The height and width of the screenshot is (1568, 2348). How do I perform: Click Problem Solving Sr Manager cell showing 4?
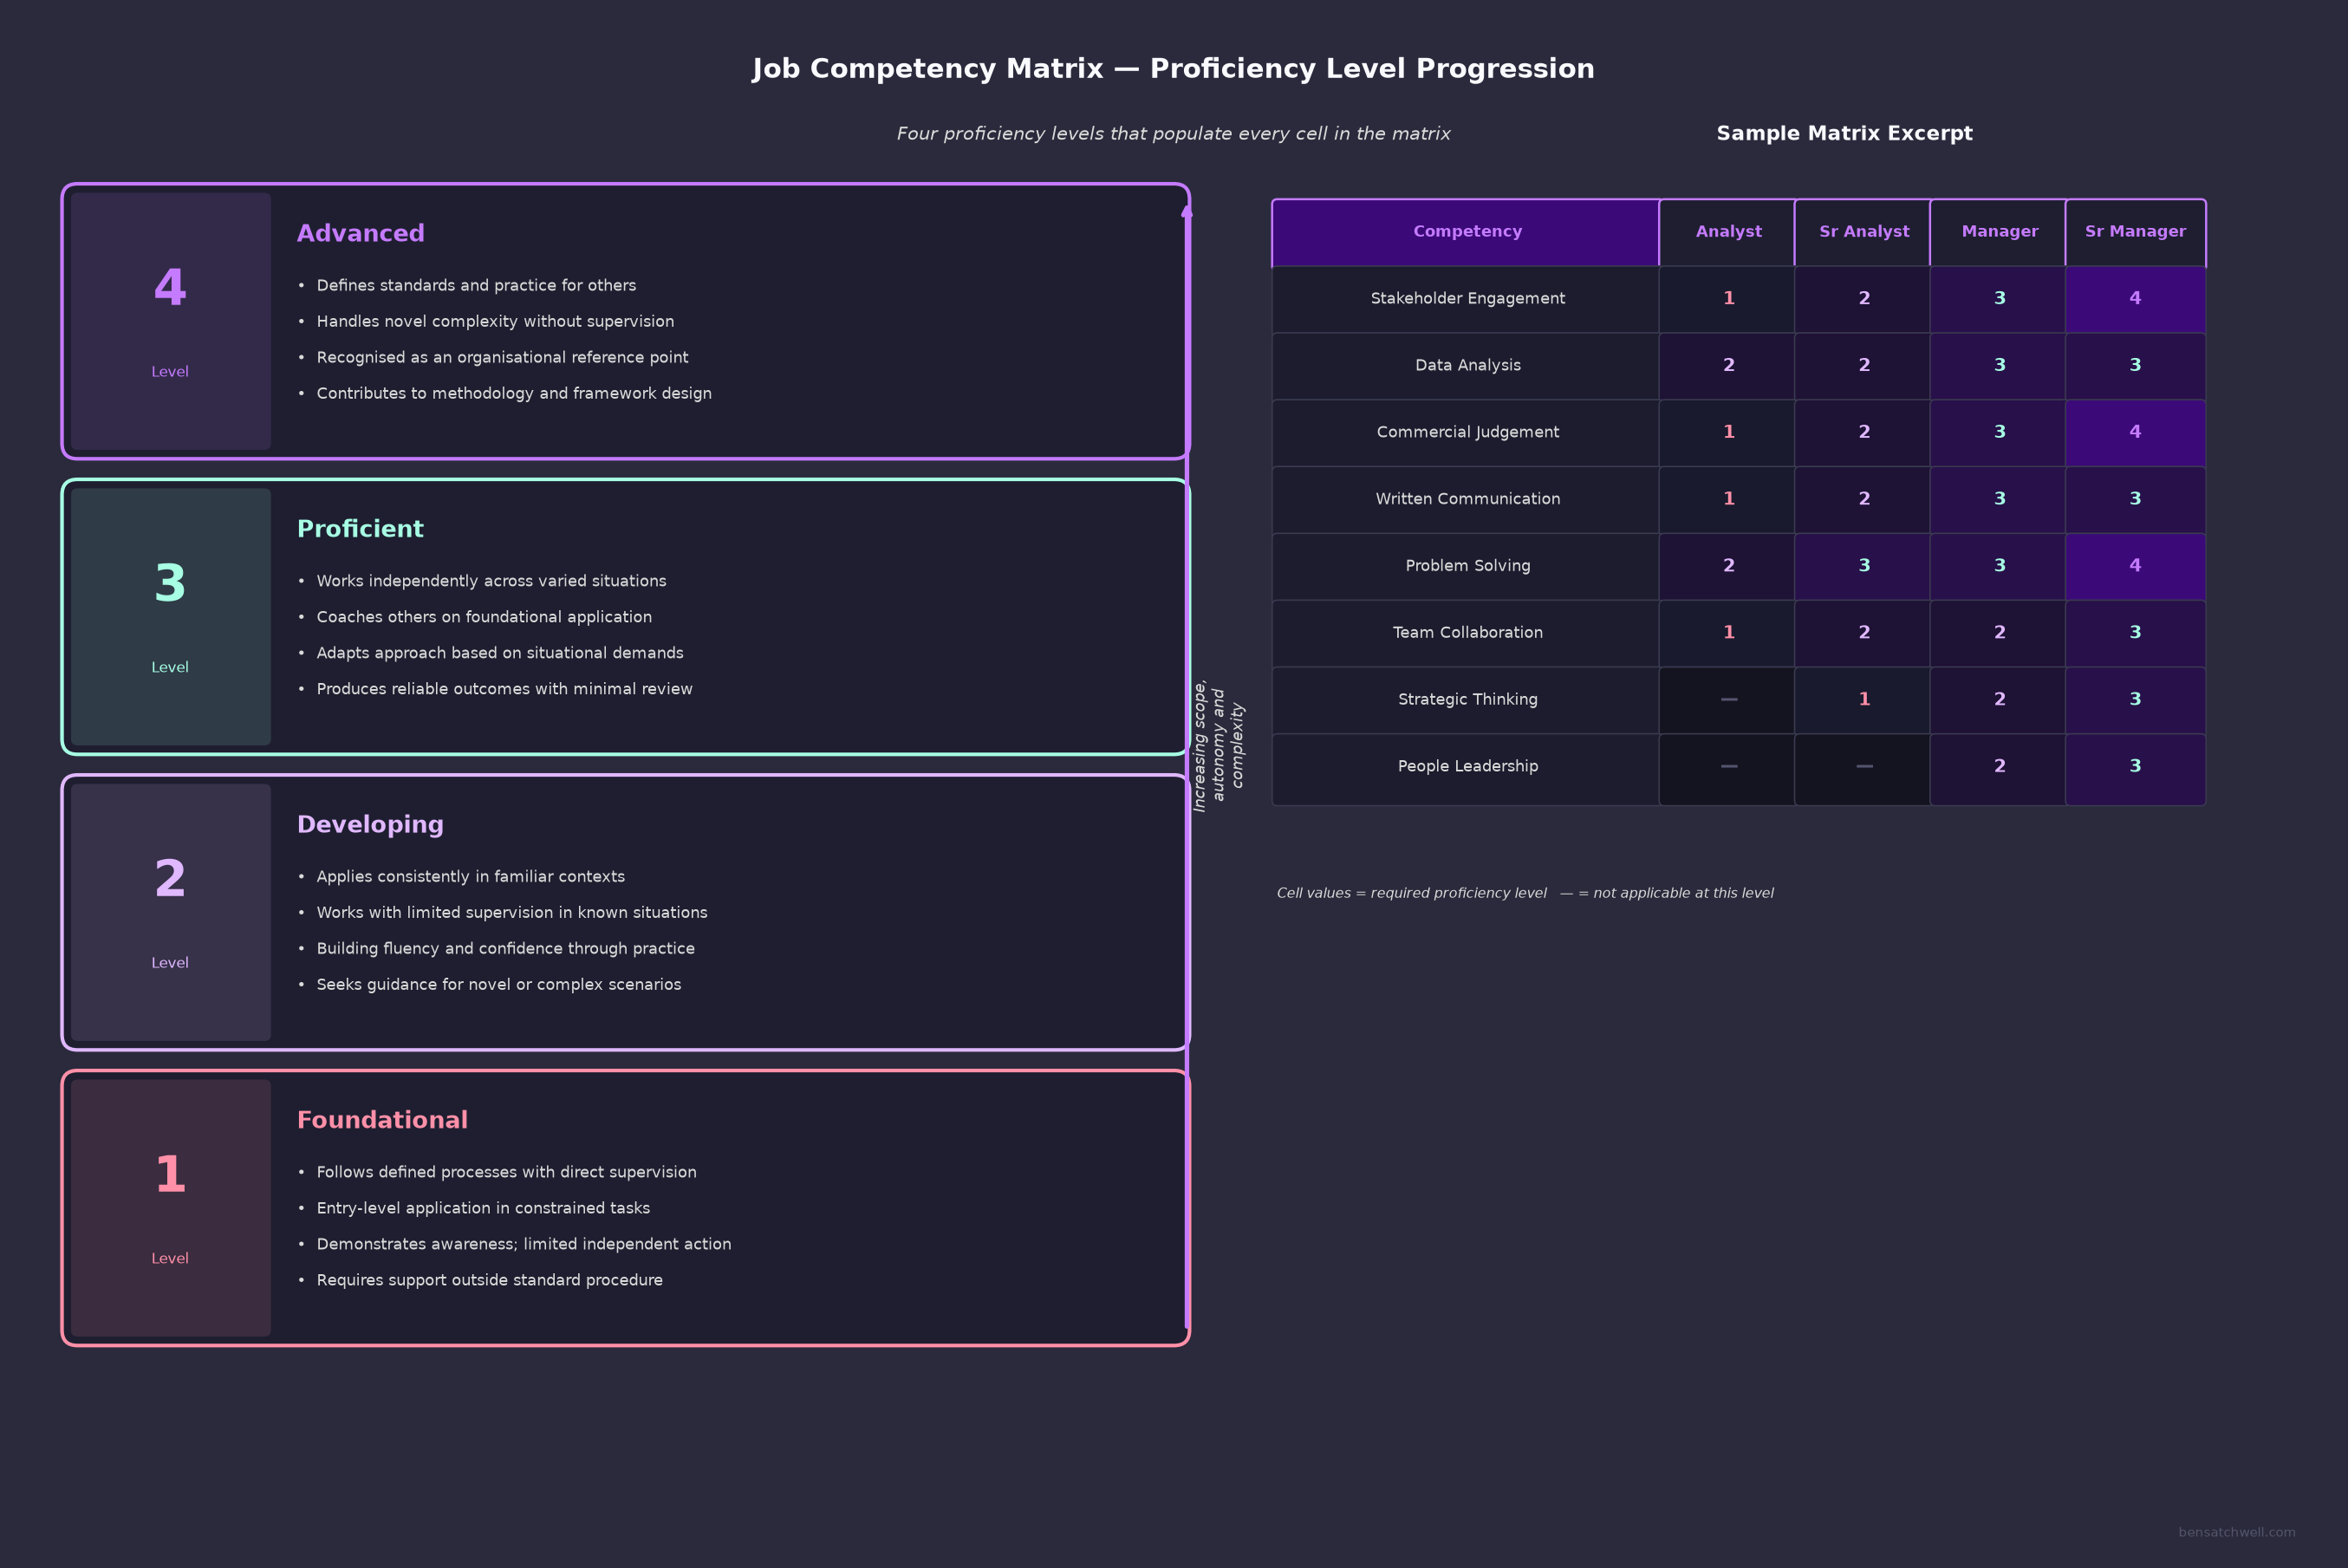(2135, 567)
